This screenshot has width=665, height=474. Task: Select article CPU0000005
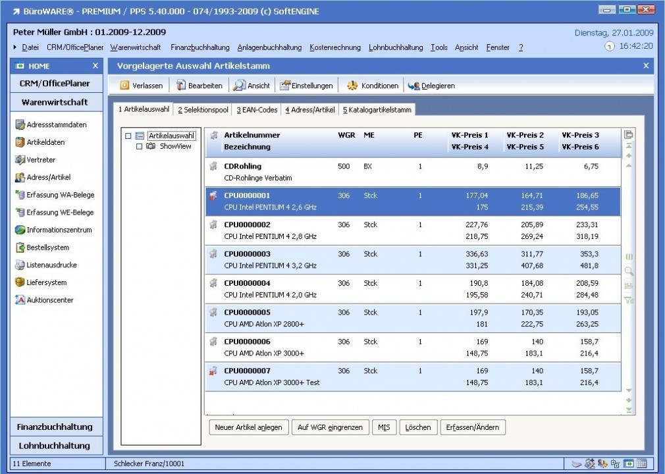click(413, 319)
